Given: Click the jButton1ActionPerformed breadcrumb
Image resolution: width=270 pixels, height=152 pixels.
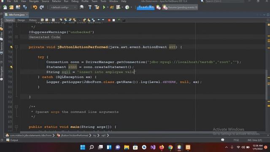Looking at the screenshot, I should coord(74,136).
